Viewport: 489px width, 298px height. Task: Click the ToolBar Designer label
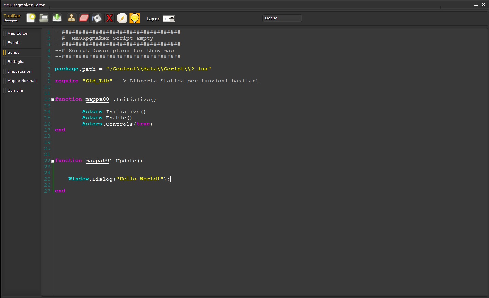pyautogui.click(x=12, y=18)
